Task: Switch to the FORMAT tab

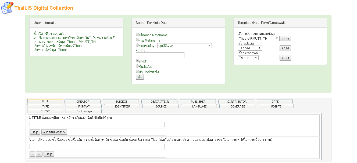Action: click(84, 106)
